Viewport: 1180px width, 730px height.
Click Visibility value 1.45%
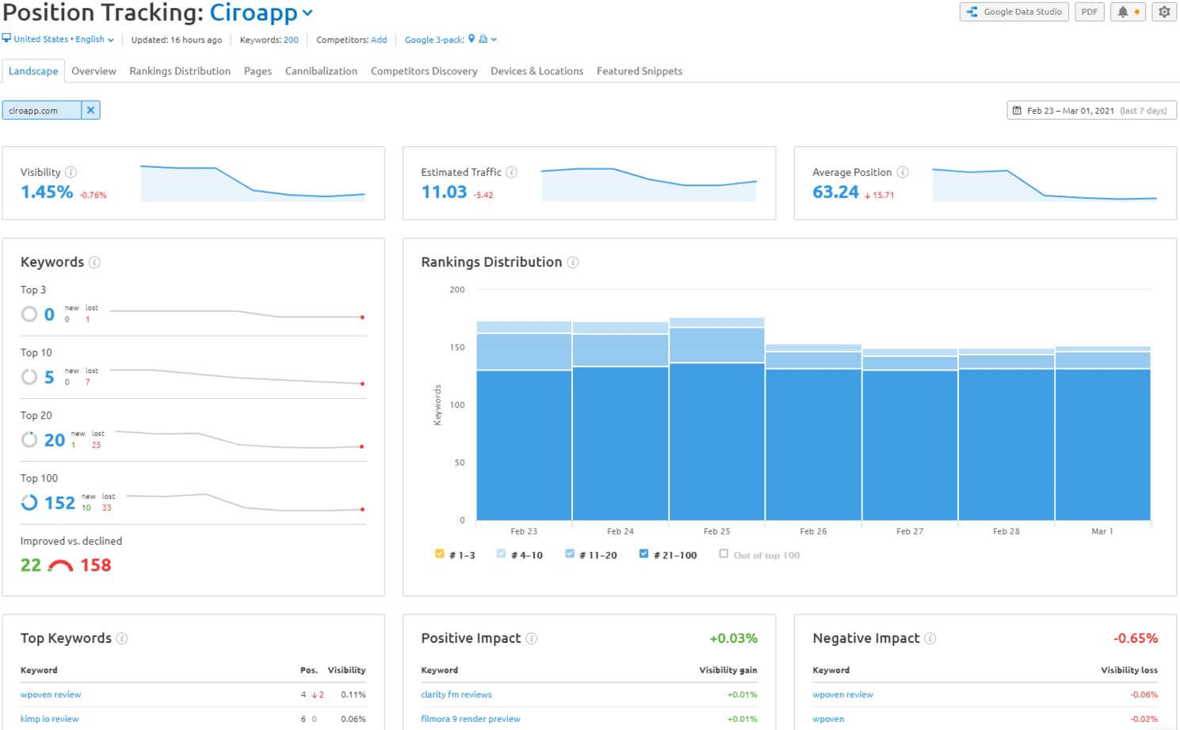[47, 192]
